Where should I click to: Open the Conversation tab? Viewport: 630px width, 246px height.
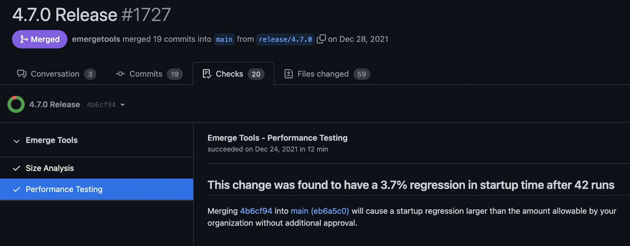coord(55,74)
